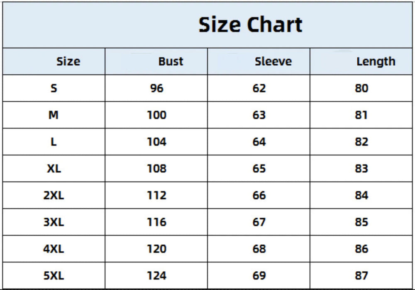
Task: Select the 2XL size row label
Action: pyautogui.click(x=54, y=195)
